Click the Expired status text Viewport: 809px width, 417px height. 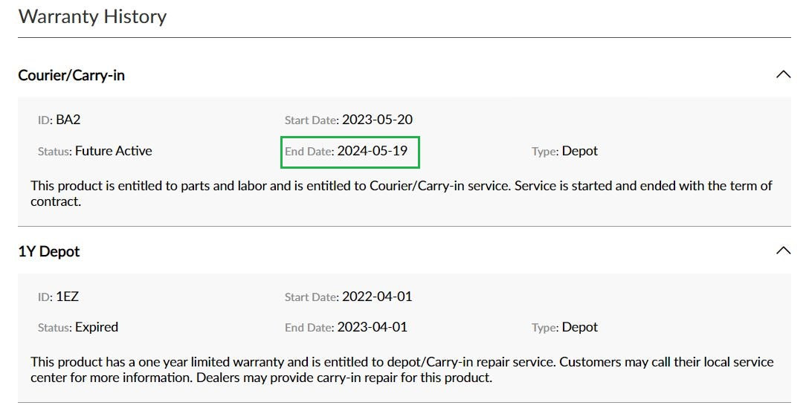coord(97,327)
